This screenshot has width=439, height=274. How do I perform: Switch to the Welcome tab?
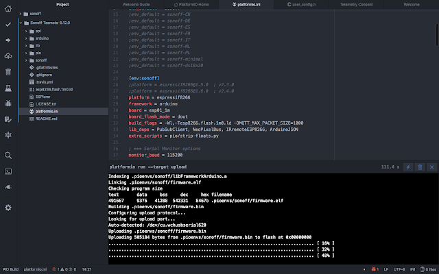click(x=412, y=5)
